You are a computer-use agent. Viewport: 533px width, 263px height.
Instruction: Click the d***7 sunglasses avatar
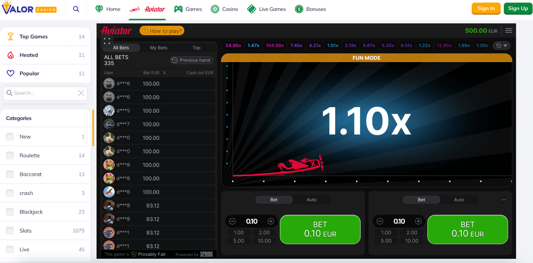109,124
